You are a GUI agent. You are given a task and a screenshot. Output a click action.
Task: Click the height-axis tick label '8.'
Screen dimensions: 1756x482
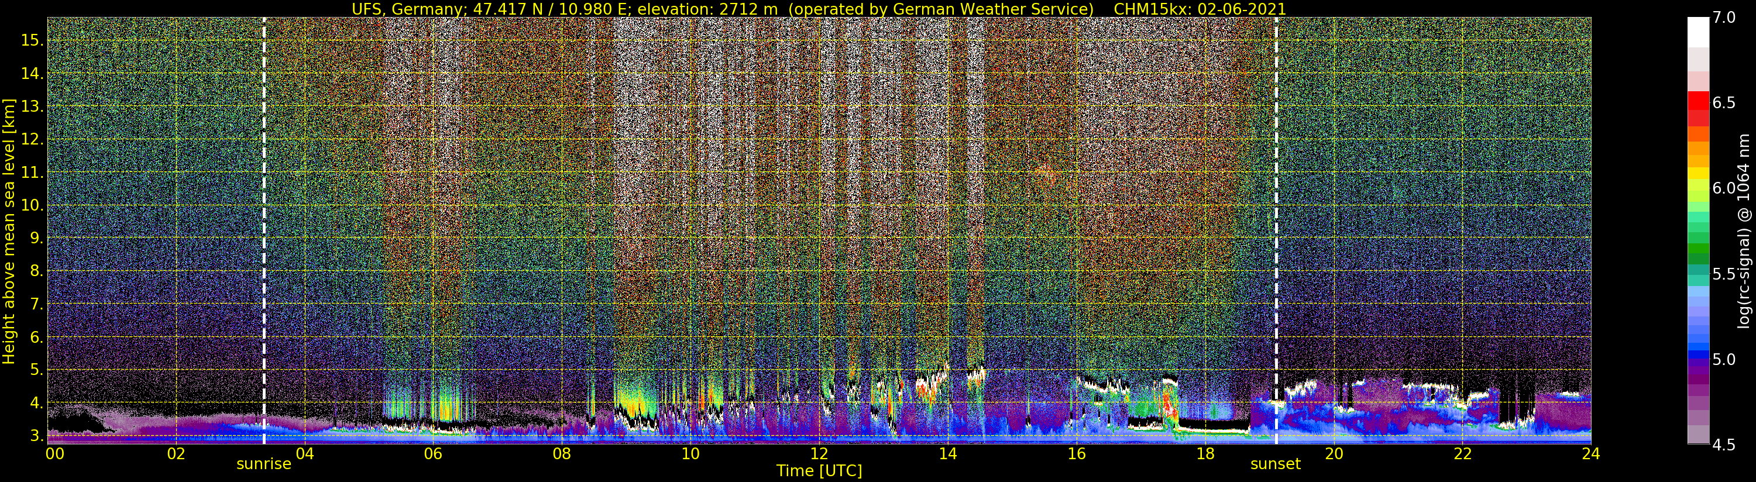pos(37,271)
